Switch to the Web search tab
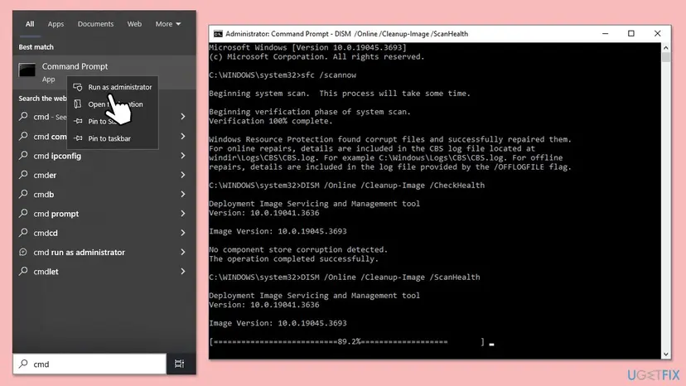 click(134, 24)
